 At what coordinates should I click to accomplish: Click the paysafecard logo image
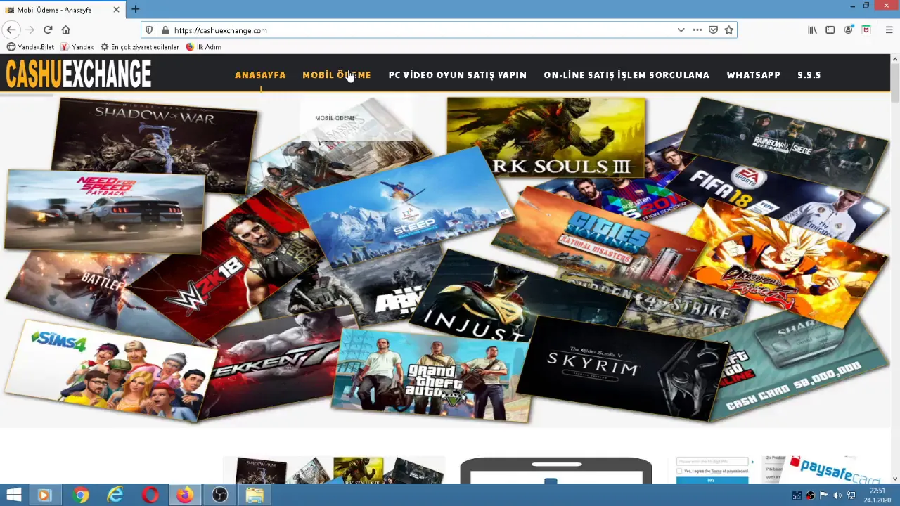pyautogui.click(x=835, y=469)
